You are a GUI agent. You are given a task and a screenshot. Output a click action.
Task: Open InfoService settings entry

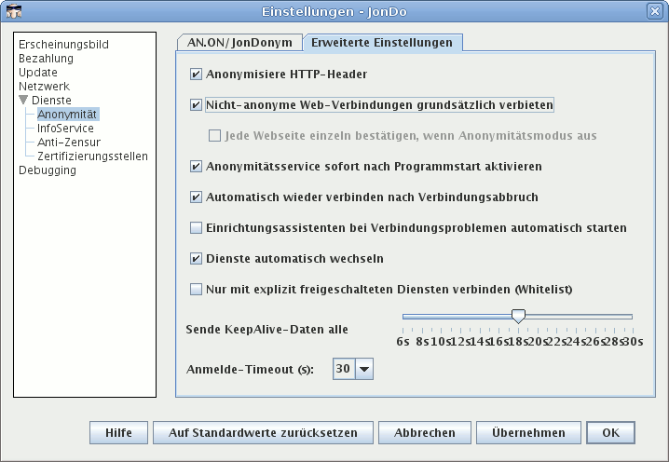(65, 129)
